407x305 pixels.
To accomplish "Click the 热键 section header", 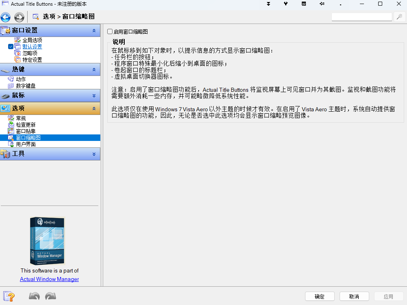I will pos(50,69).
